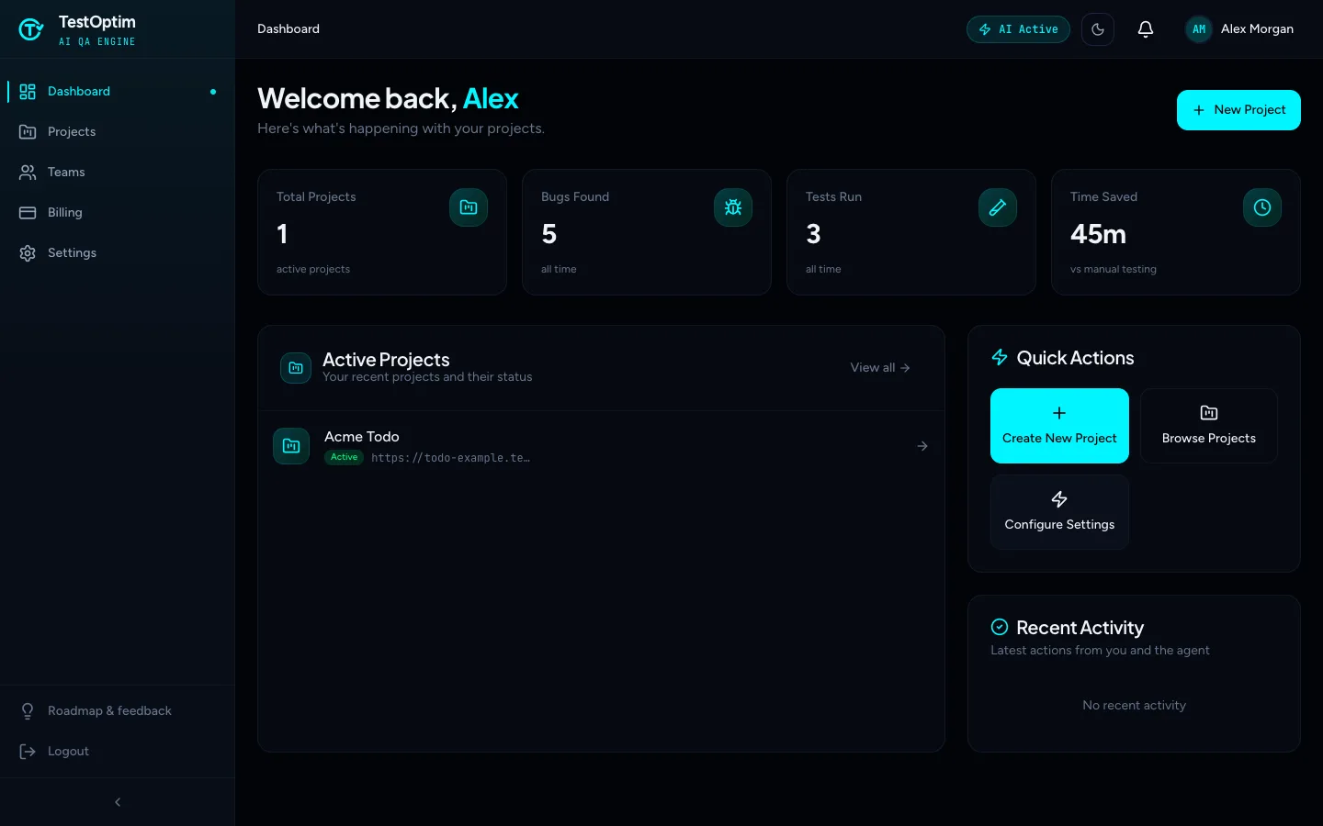Screen dimensions: 1323x826
Task: Click the TestOptim logo icon
Action: [31, 29]
